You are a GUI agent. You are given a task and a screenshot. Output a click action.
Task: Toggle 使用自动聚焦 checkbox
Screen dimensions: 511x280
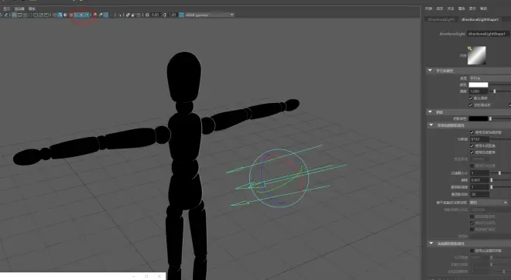(x=472, y=152)
